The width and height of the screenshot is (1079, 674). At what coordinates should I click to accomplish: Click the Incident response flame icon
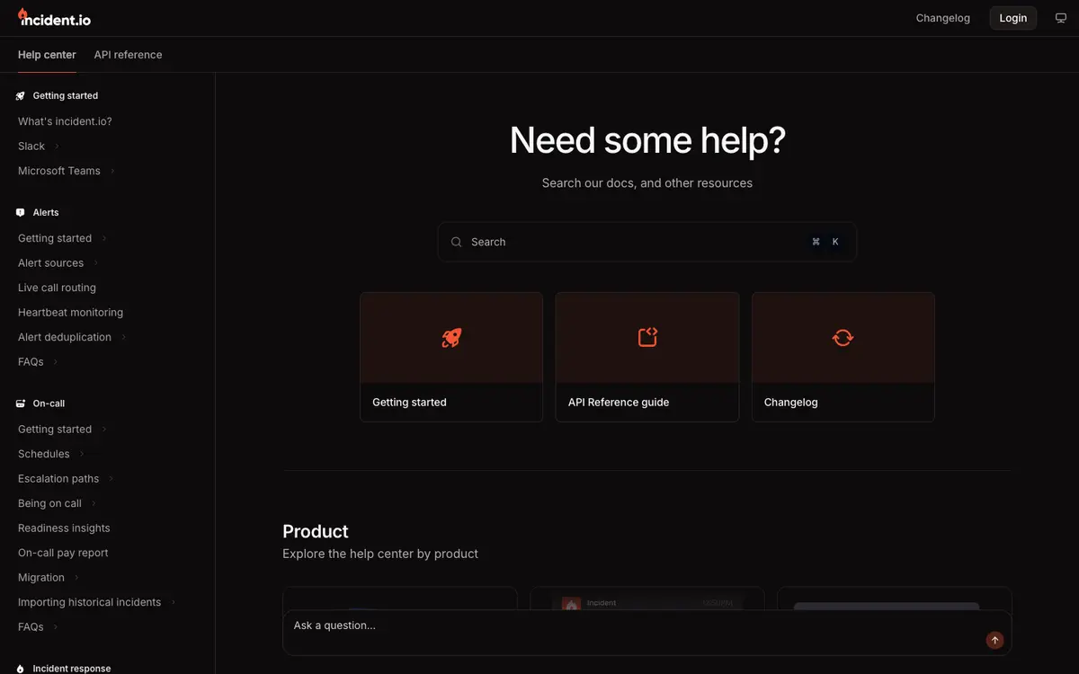(x=21, y=669)
